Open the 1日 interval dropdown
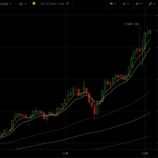 click(x=22, y=4)
